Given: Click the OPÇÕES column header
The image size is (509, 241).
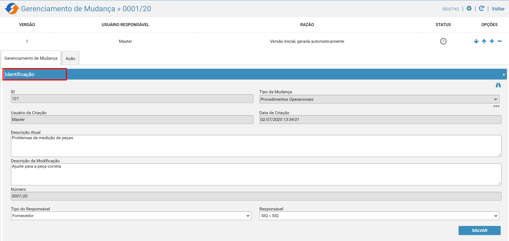Looking at the screenshot, I should (x=489, y=25).
